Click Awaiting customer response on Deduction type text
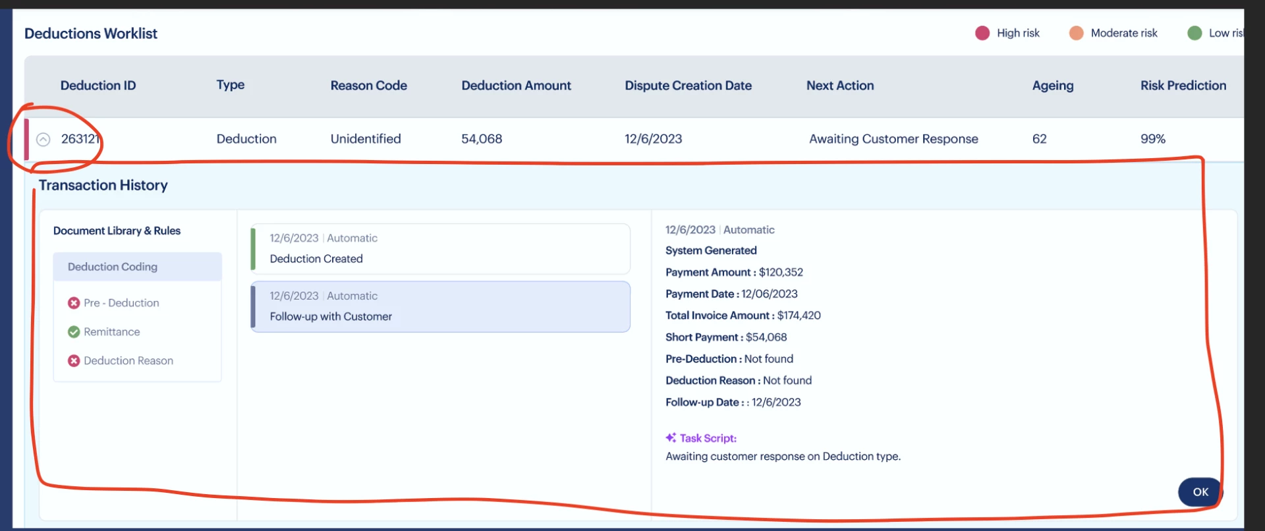 (x=783, y=457)
